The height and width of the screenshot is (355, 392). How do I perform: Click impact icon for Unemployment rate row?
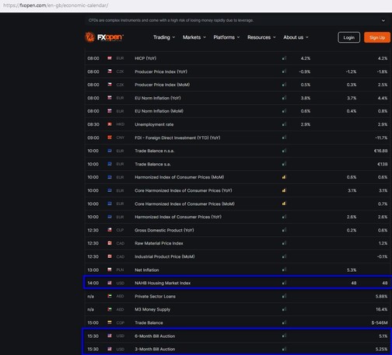284,124
